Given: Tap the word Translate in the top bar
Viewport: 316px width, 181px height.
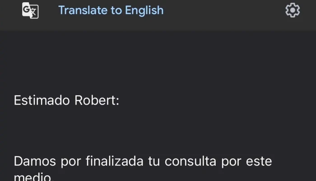Looking at the screenshot, I should (83, 10).
